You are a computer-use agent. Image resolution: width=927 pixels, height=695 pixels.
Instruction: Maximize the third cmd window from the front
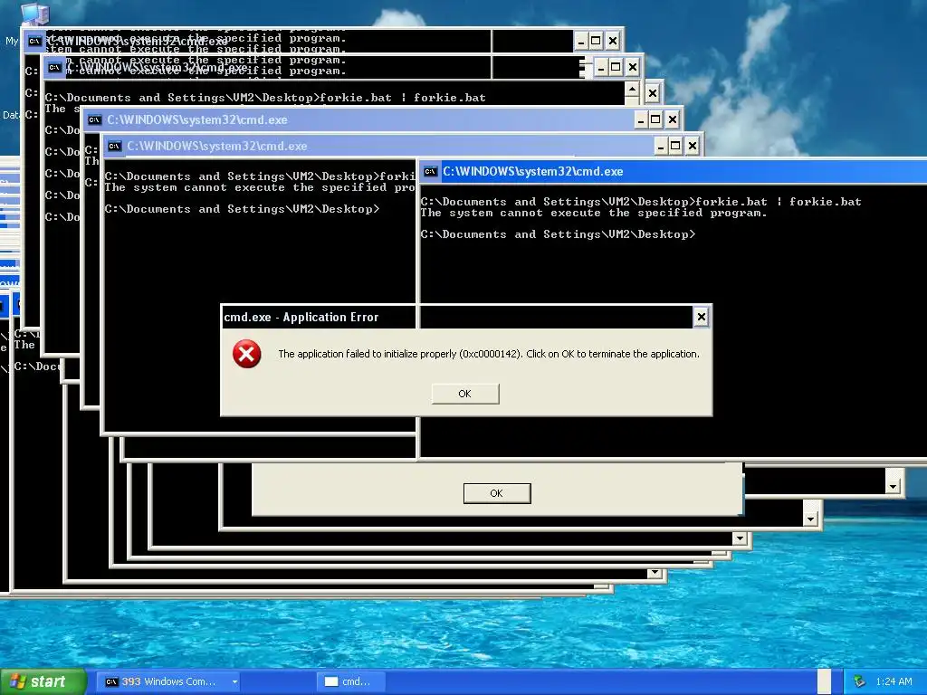pos(655,120)
